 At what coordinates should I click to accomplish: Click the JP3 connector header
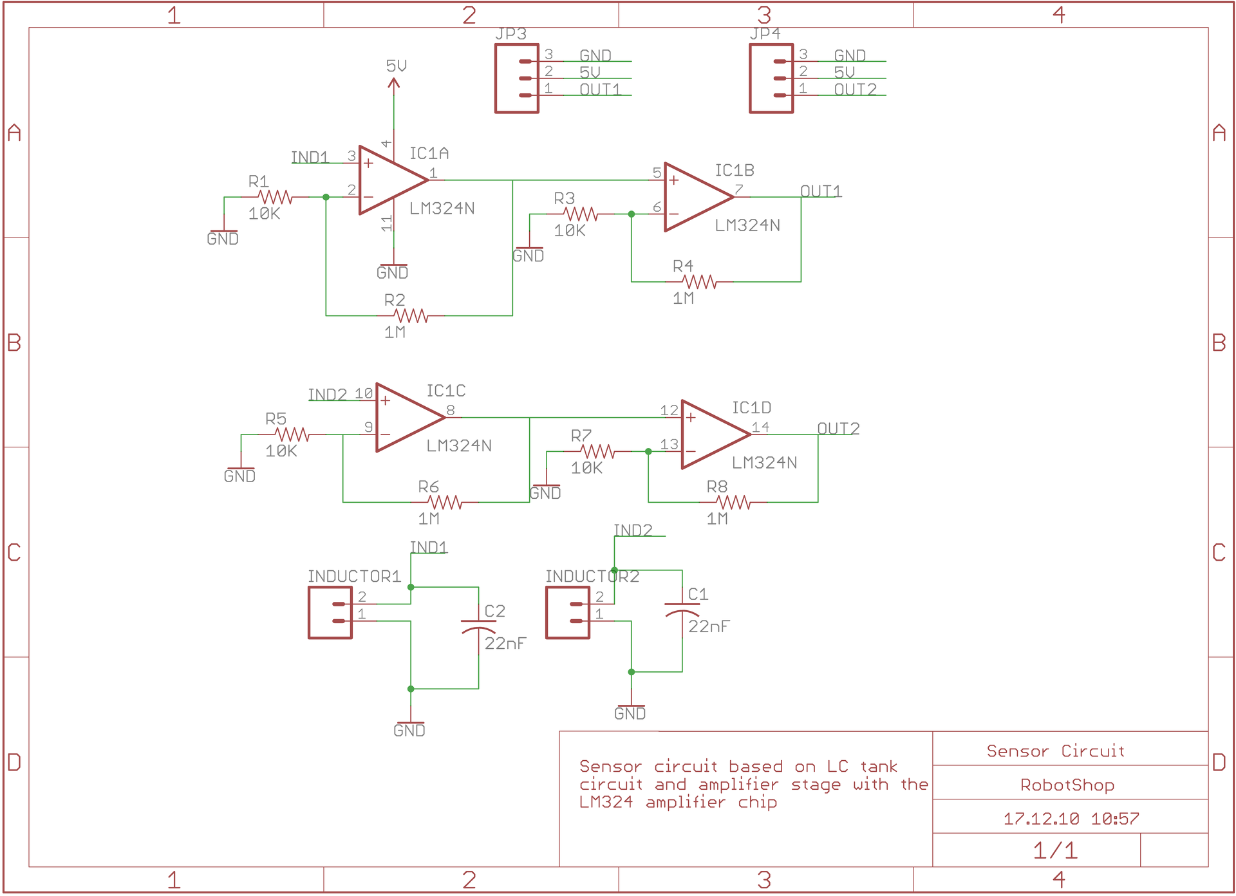pyautogui.click(x=516, y=79)
